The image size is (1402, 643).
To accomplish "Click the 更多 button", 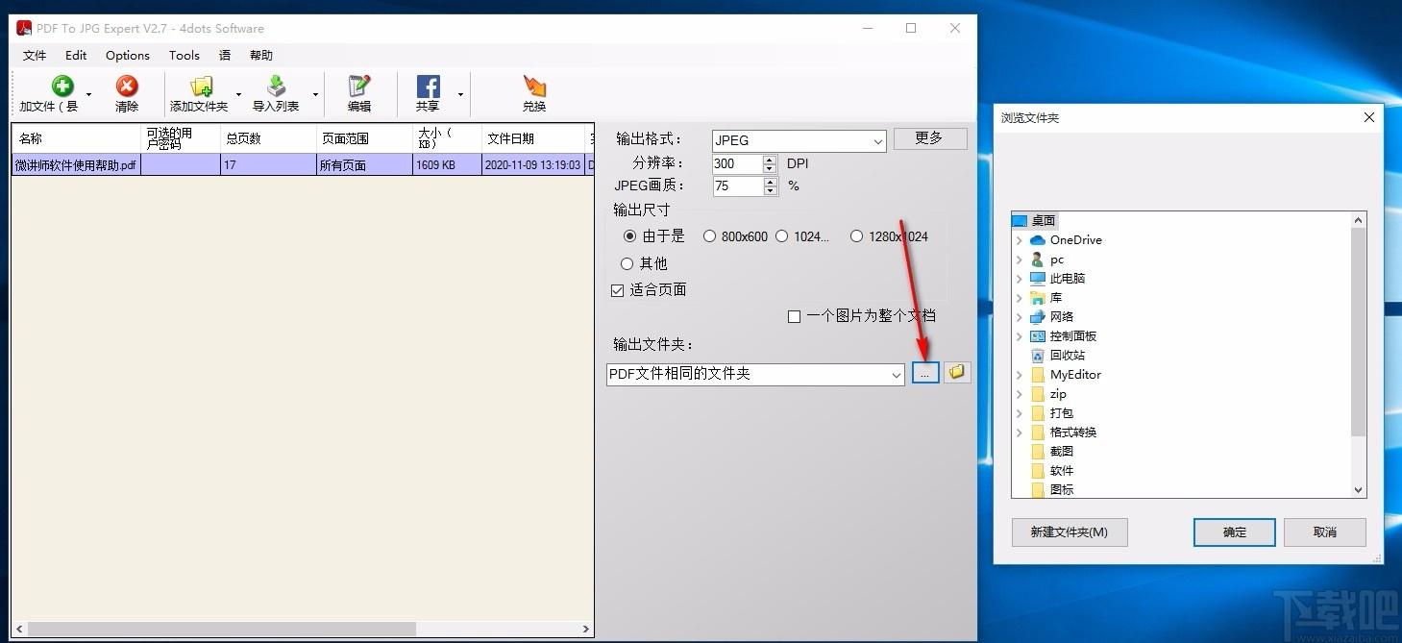I will point(930,138).
